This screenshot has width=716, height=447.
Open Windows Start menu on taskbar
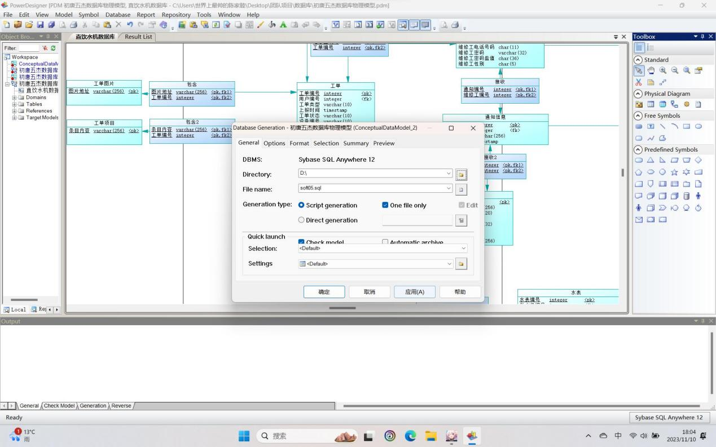point(244,436)
